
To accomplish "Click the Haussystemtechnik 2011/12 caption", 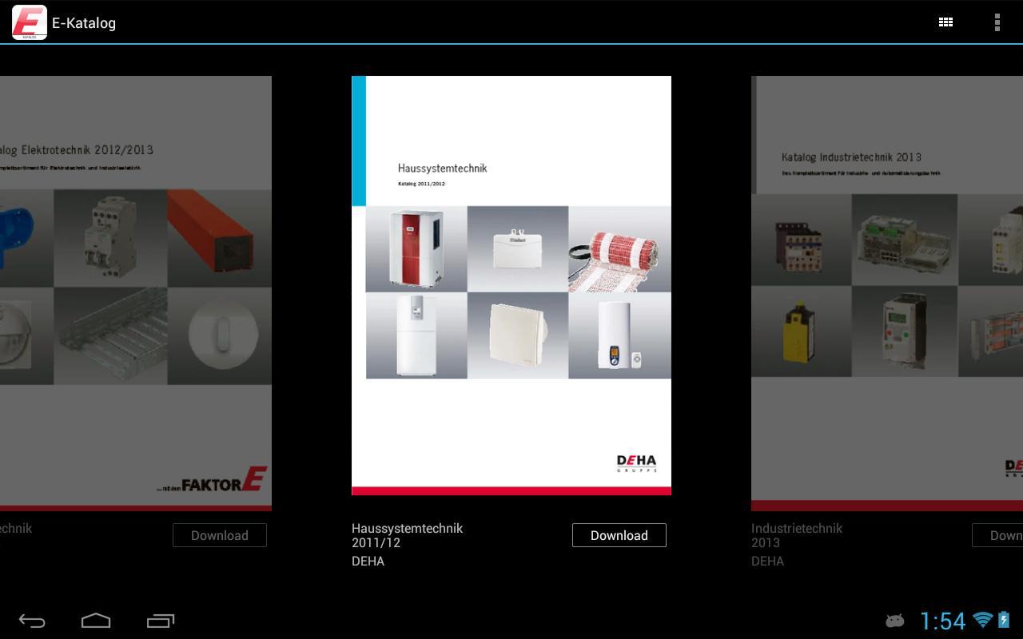I will (x=407, y=535).
